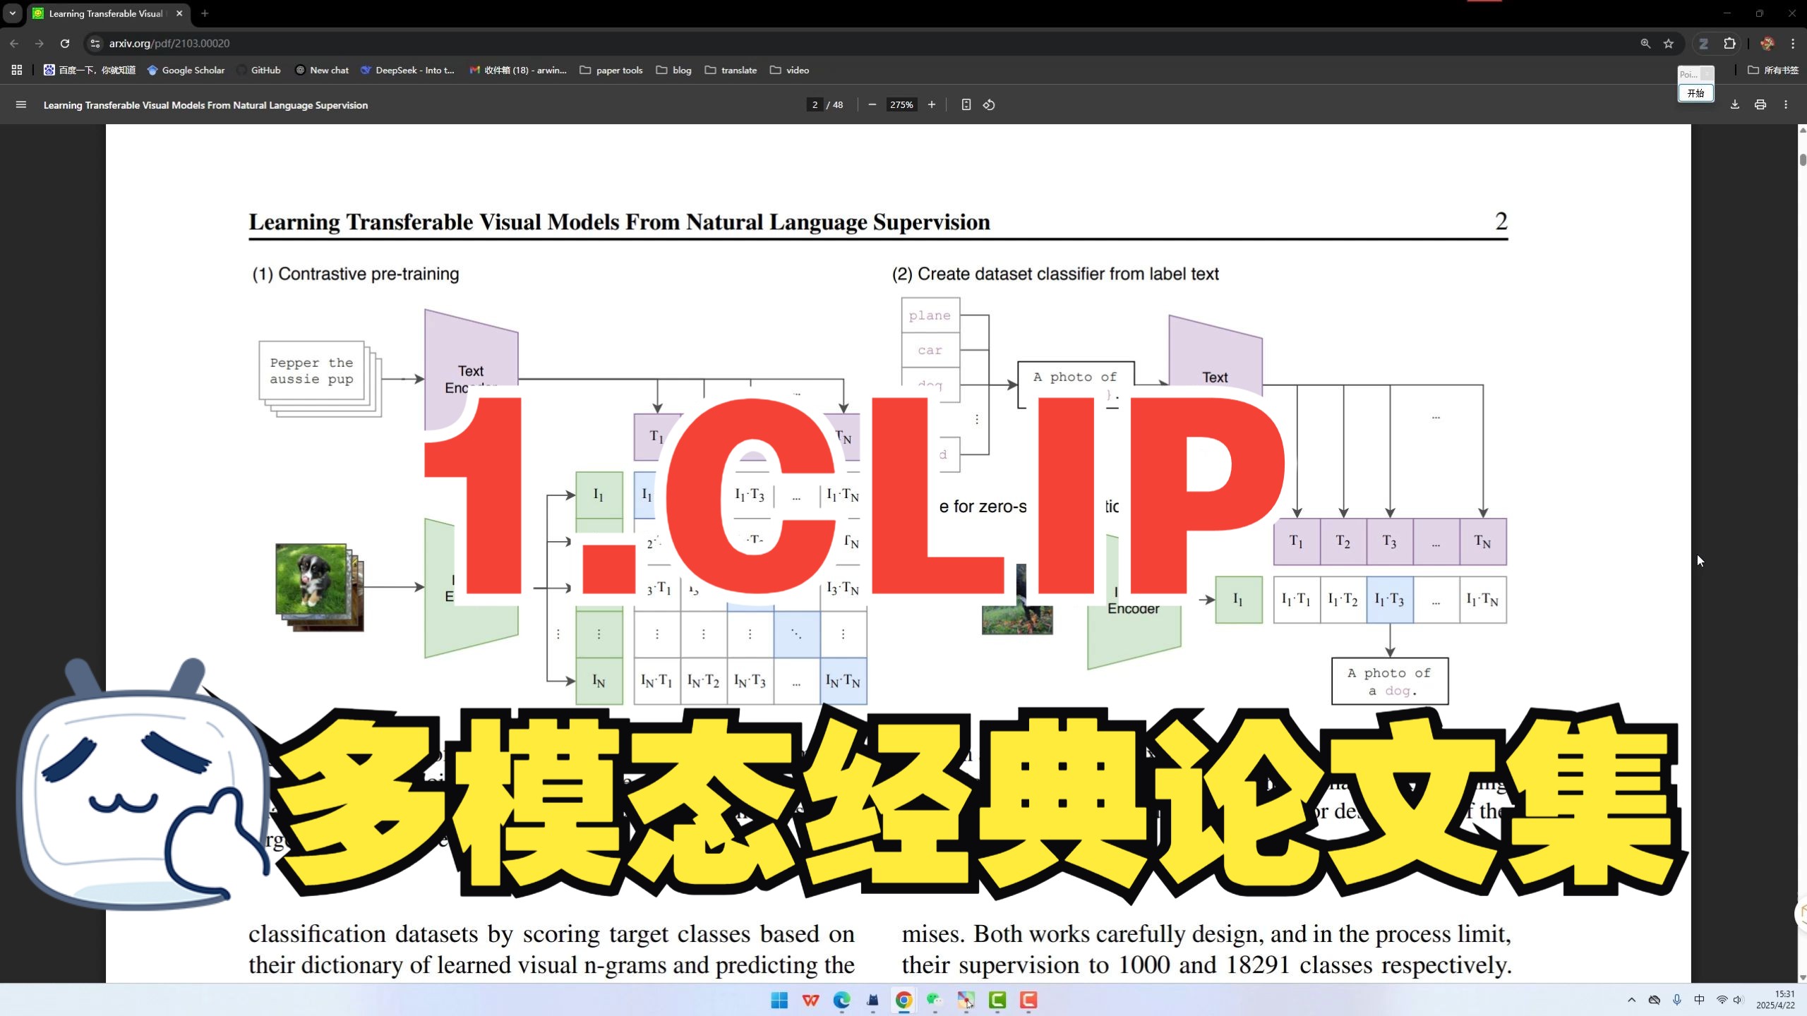Viewport: 1807px width, 1016px height.
Task: Expand the translate bookmark folder
Action: (x=731, y=70)
